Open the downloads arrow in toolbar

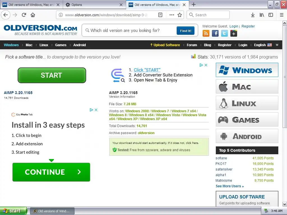253,15
